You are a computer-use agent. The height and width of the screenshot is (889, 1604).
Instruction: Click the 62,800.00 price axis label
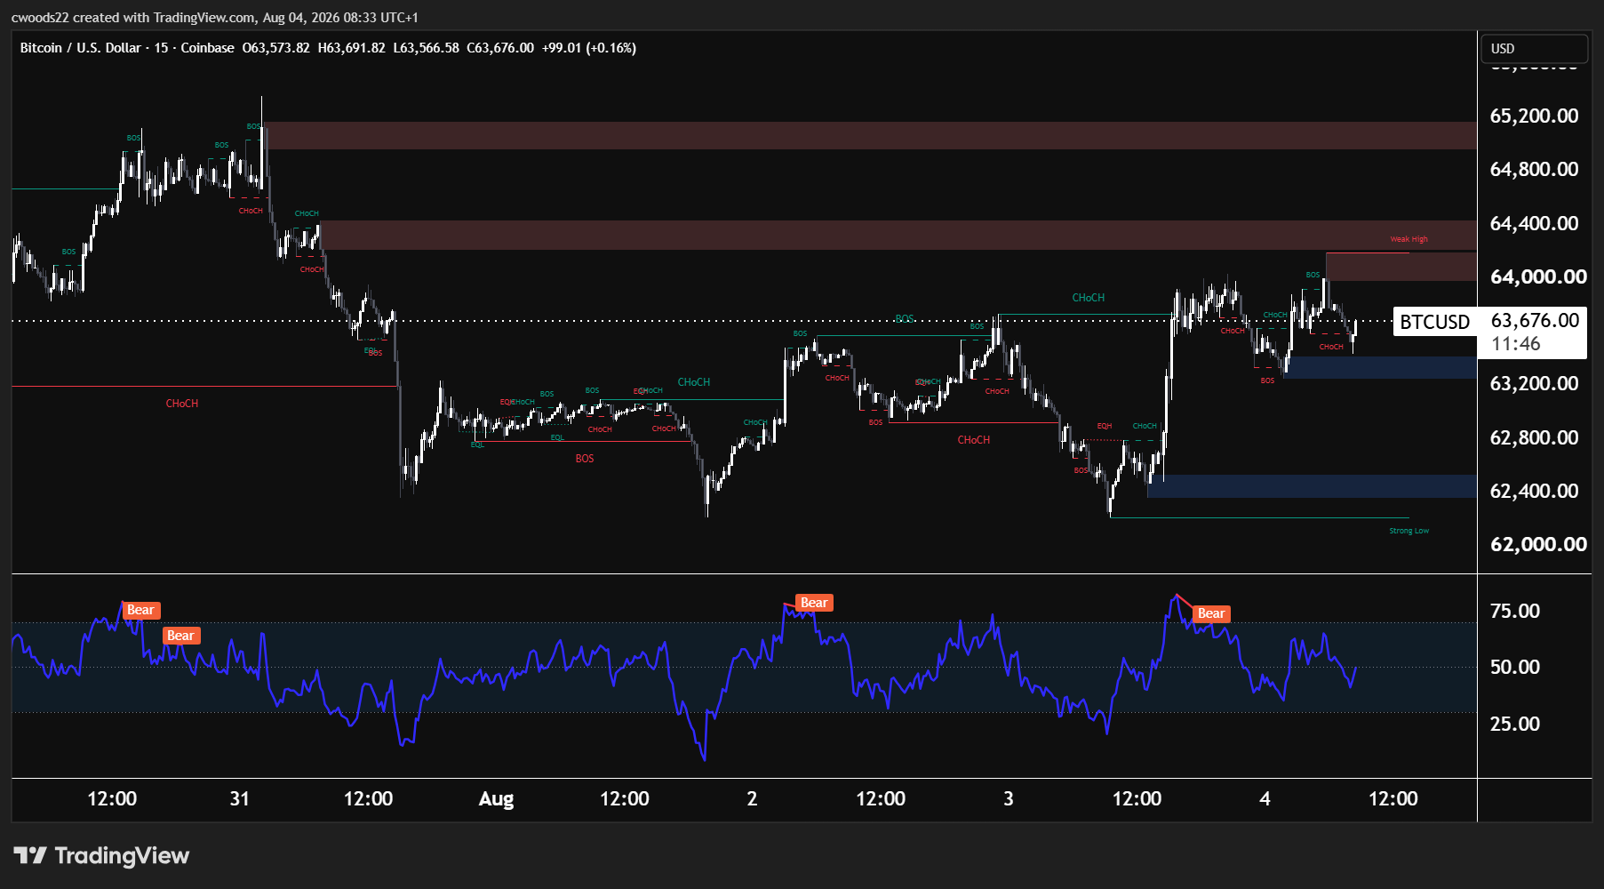[1534, 437]
